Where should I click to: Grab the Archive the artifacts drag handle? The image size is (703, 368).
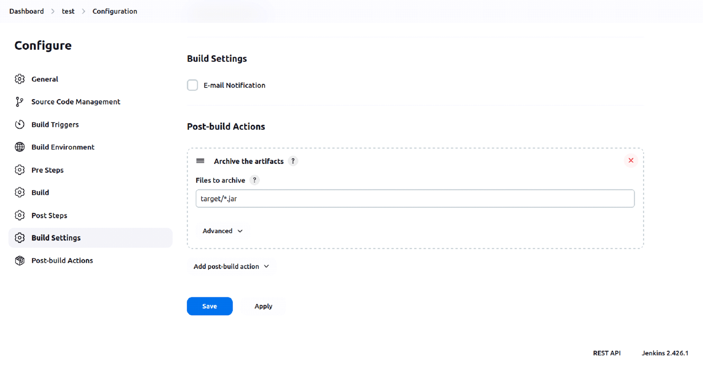(200, 161)
